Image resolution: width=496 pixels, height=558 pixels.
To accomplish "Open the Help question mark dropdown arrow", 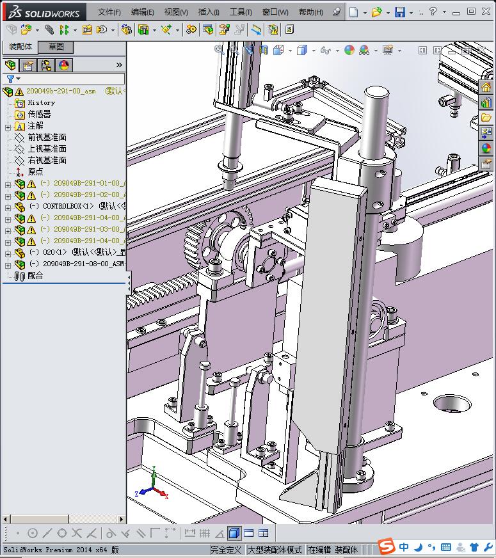I will click(x=444, y=12).
